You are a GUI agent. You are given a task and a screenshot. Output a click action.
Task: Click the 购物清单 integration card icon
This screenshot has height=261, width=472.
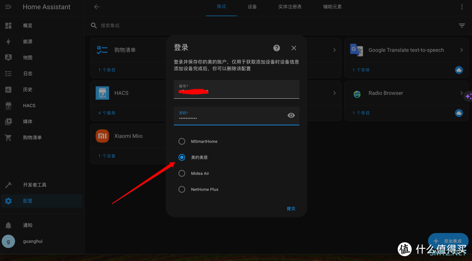coord(102,50)
